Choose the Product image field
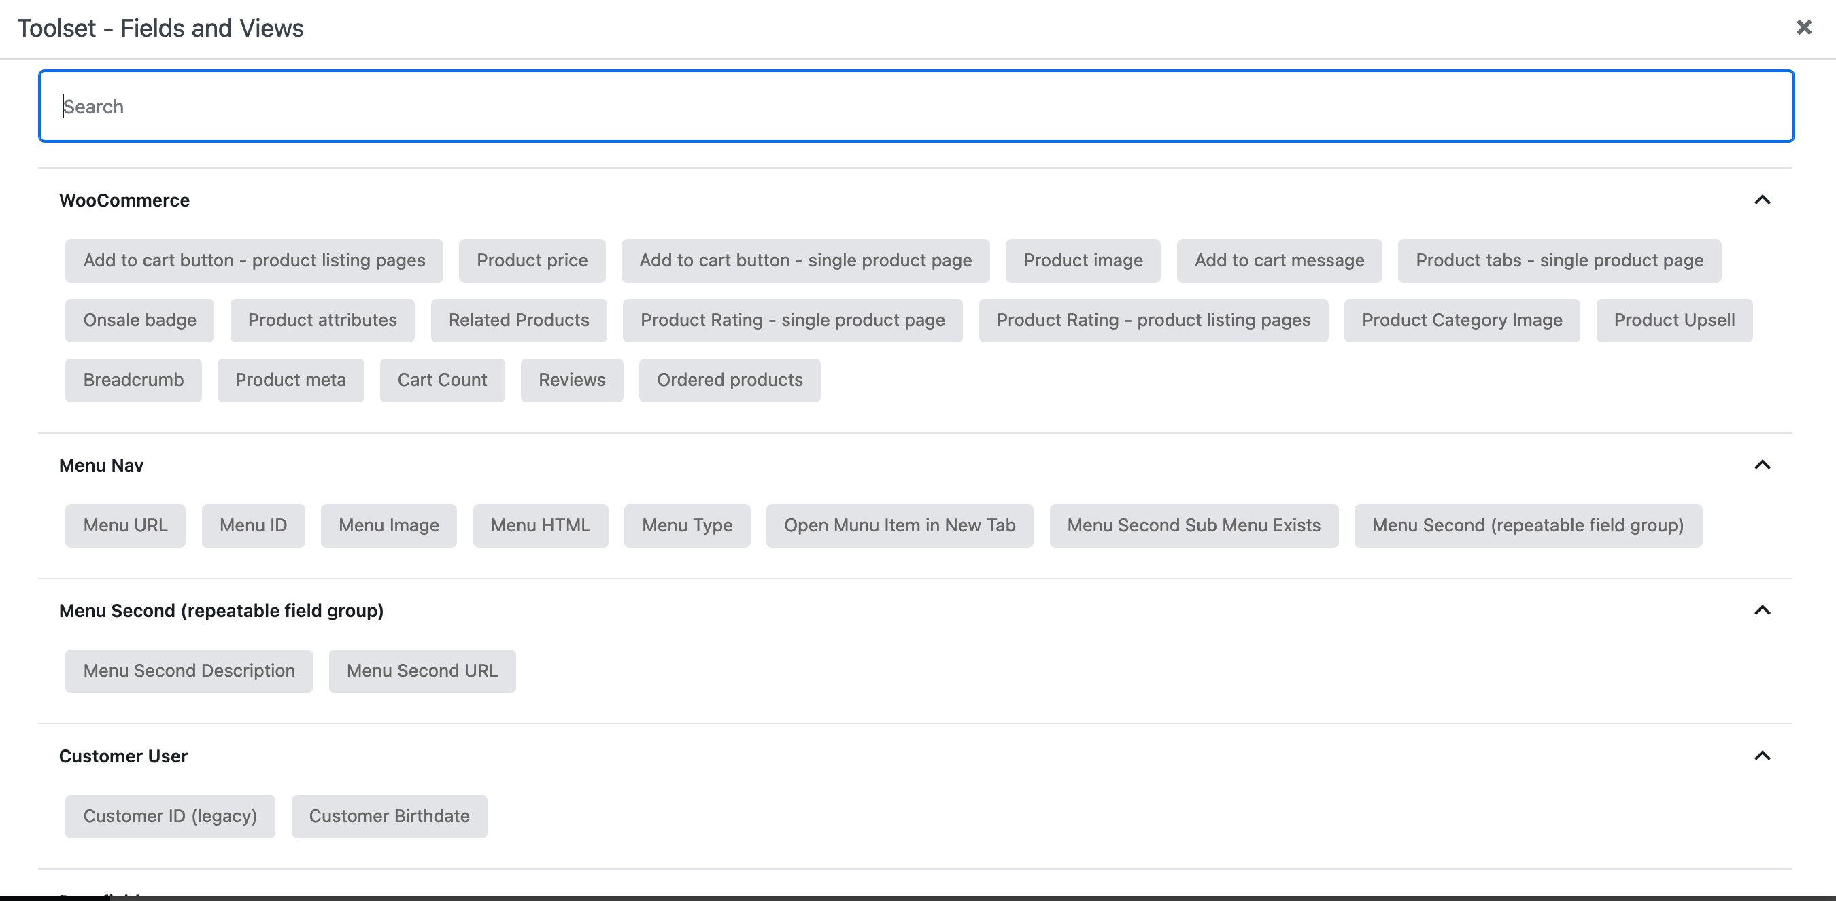 (1083, 261)
